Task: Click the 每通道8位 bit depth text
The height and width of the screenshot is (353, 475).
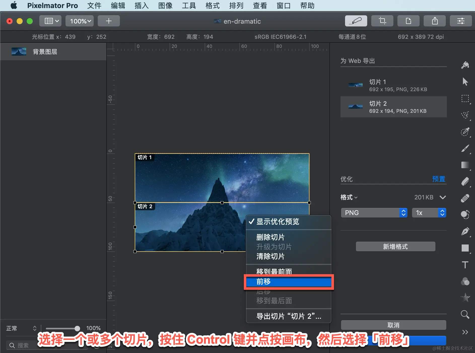Action: (352, 37)
